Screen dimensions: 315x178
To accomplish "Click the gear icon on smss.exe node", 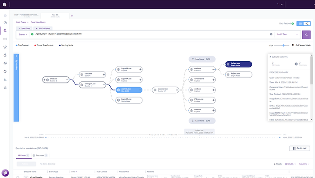I will (47, 80).
